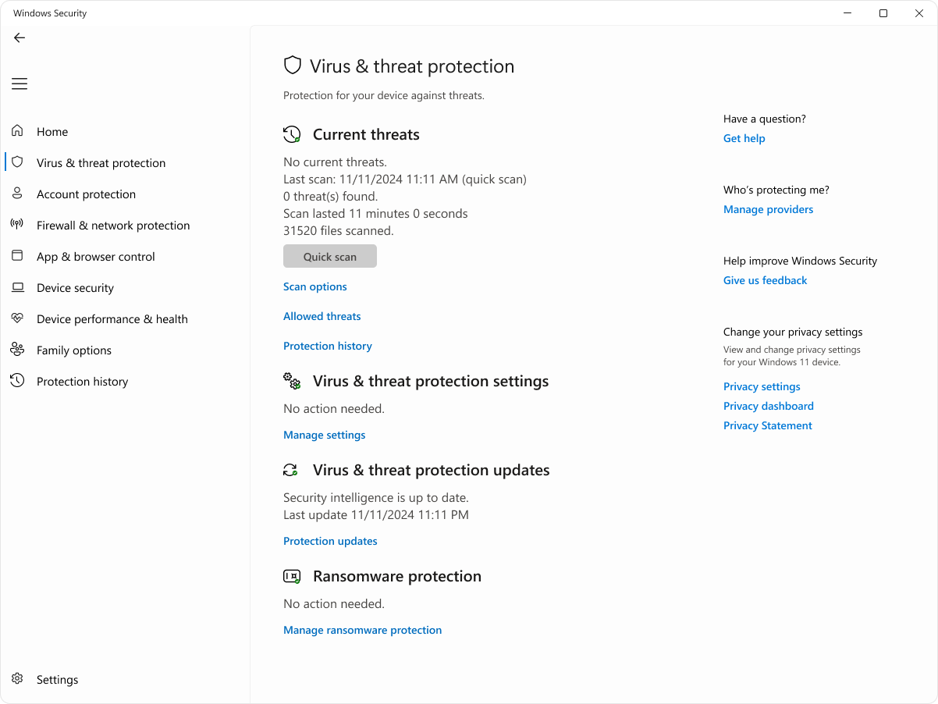The height and width of the screenshot is (704, 938).
Task: Open Family options via its family icon
Action: (x=17, y=350)
